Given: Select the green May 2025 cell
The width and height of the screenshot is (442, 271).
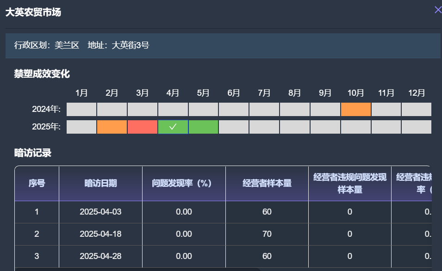Looking at the screenshot, I should pos(204,127).
